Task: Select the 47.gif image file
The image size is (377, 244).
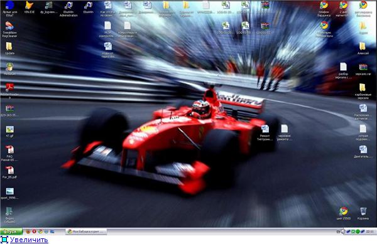Action: click(x=9, y=132)
